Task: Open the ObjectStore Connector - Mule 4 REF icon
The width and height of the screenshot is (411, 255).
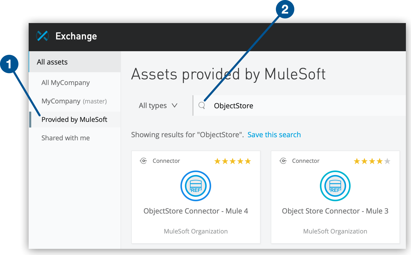Action: pos(196,186)
